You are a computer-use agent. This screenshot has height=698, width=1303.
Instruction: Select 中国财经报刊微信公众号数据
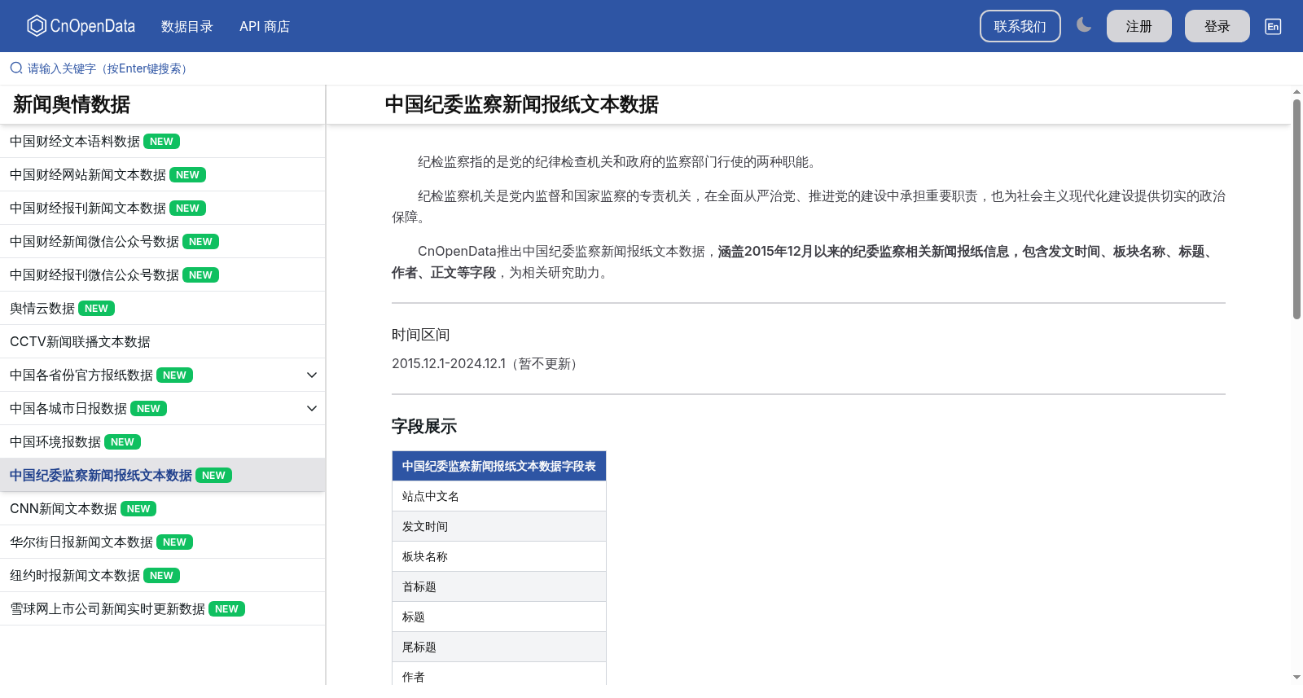pos(162,274)
